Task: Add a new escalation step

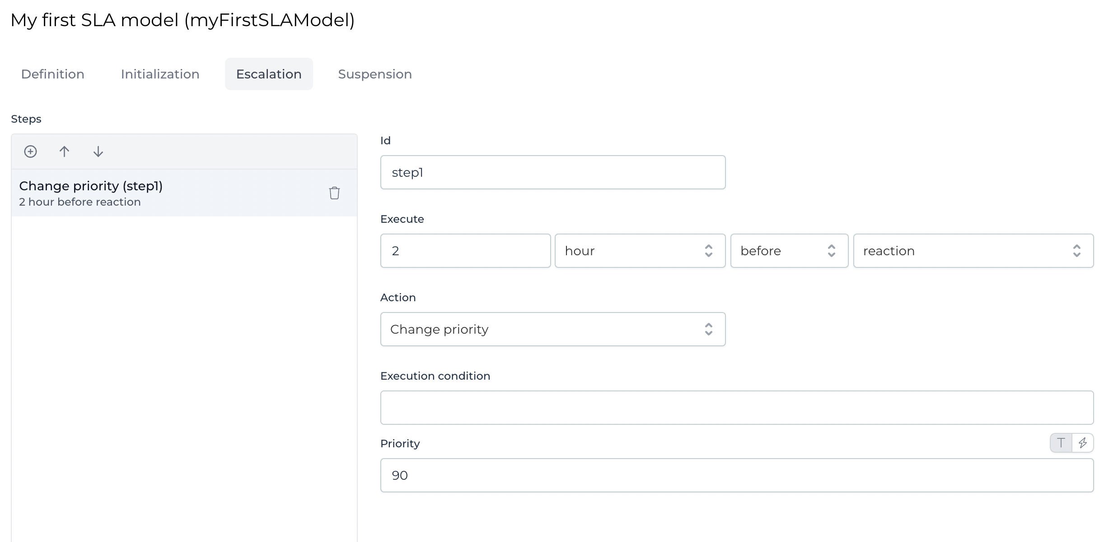Action: point(30,152)
